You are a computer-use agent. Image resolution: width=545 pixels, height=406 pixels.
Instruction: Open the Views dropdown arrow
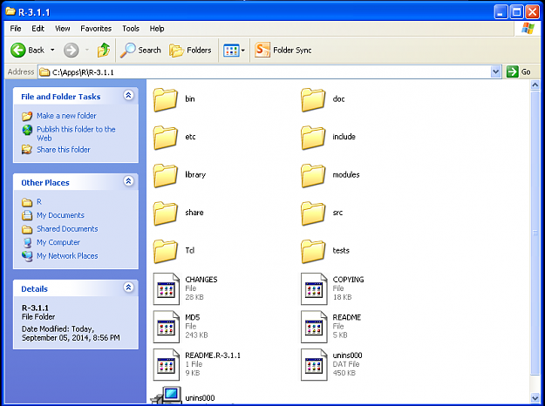[243, 51]
